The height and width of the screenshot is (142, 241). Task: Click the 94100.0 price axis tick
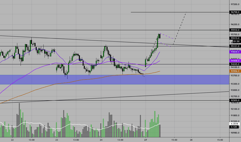(x=235, y=67)
